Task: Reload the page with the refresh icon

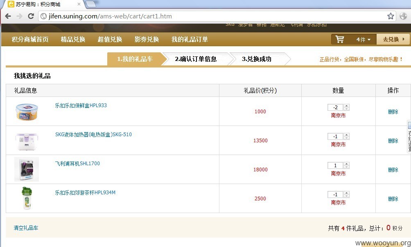Action: (x=31, y=16)
